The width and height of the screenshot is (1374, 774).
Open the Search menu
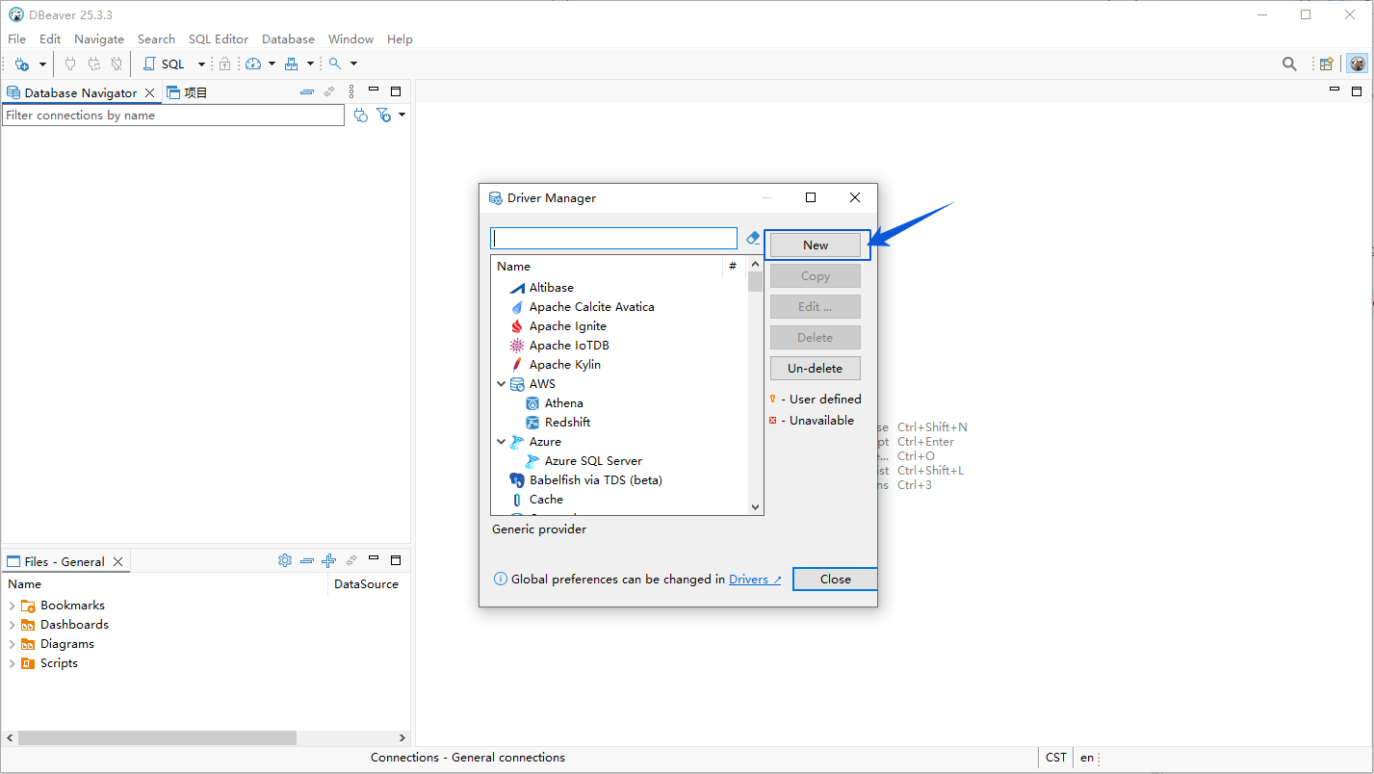(x=156, y=39)
